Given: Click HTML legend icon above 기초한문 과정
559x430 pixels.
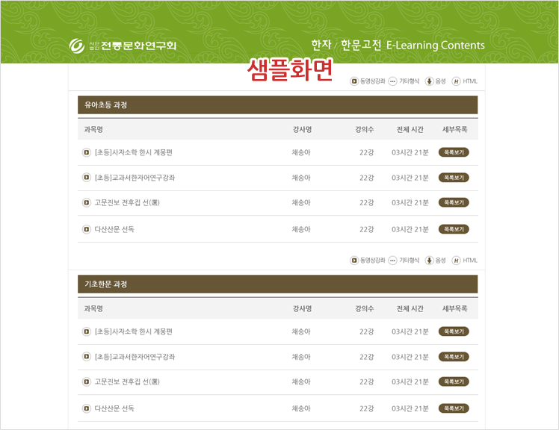Looking at the screenshot, I should [456, 261].
